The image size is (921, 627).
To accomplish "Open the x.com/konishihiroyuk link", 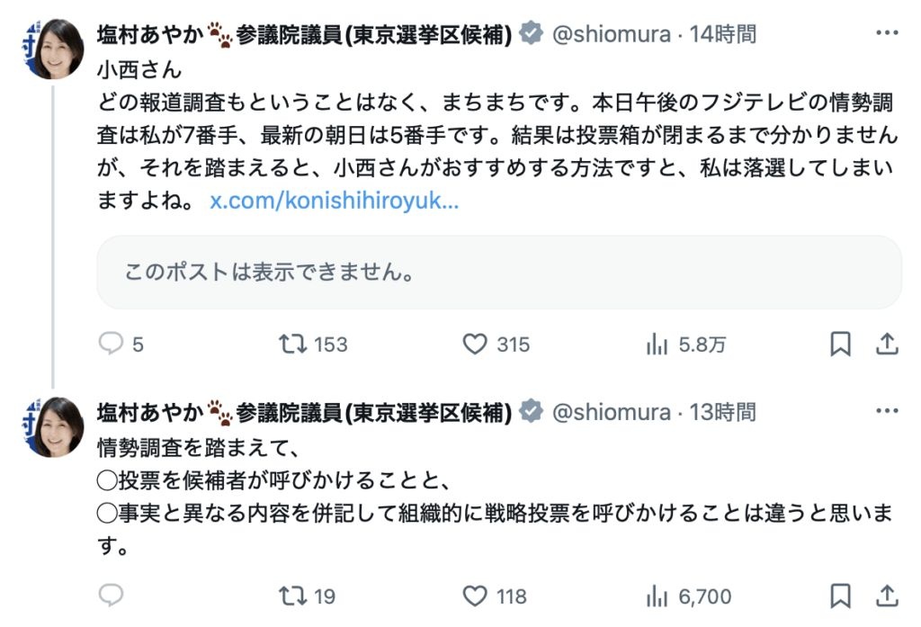I will pos(335,201).
